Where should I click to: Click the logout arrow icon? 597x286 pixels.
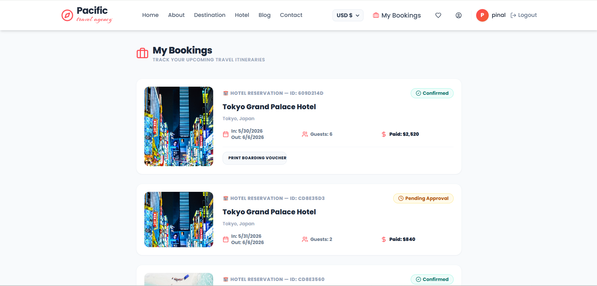point(513,15)
